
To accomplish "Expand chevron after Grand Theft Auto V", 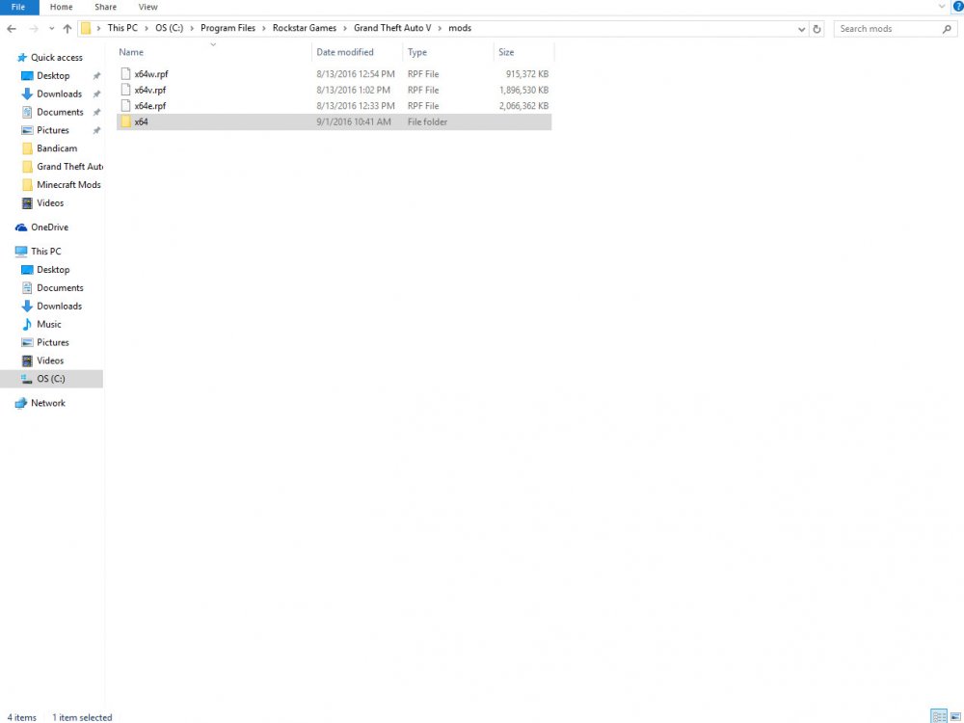I will [x=440, y=28].
